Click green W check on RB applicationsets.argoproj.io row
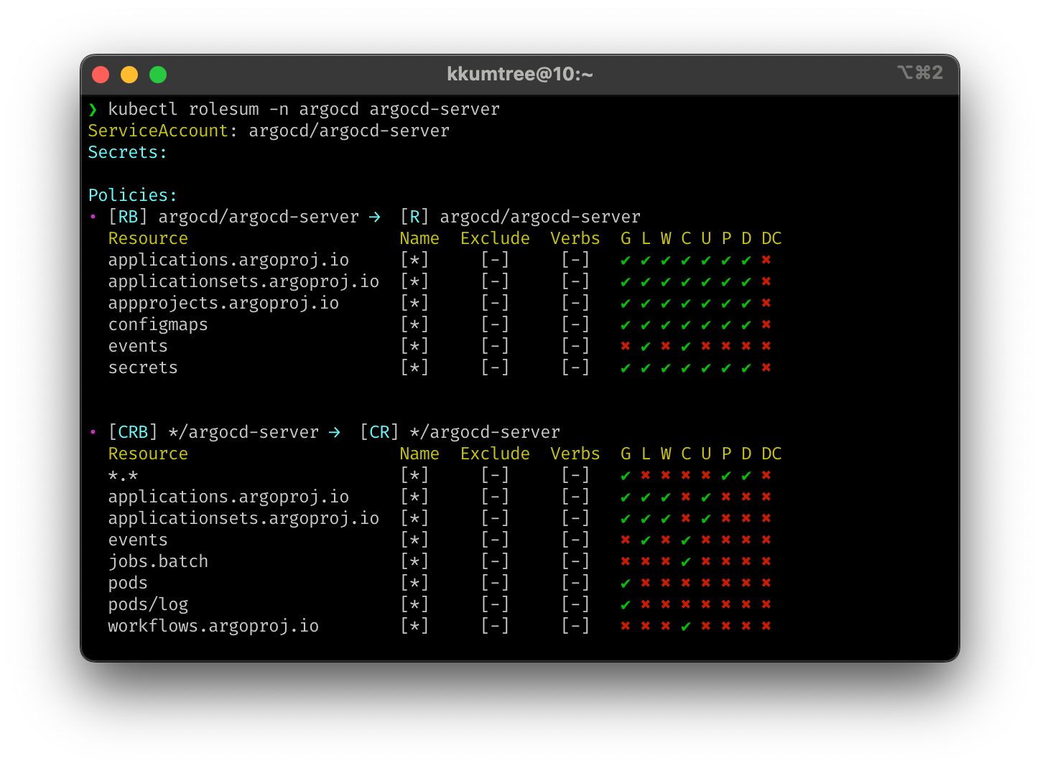The width and height of the screenshot is (1040, 768). (666, 281)
